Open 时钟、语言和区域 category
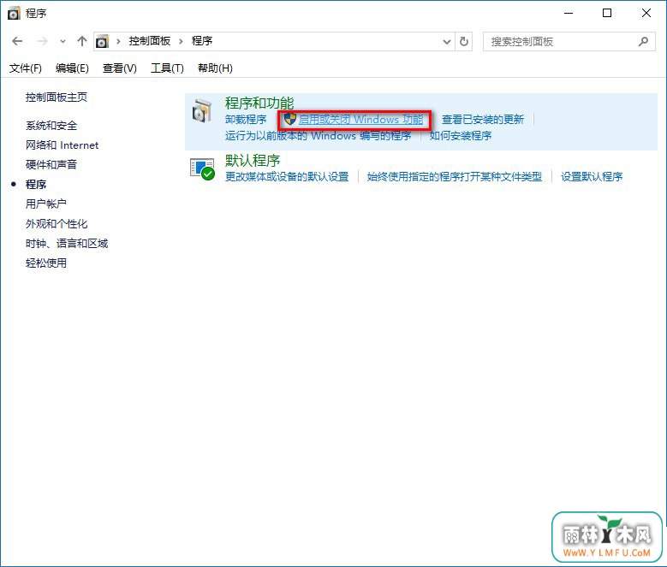This screenshot has height=567, width=667. point(67,244)
